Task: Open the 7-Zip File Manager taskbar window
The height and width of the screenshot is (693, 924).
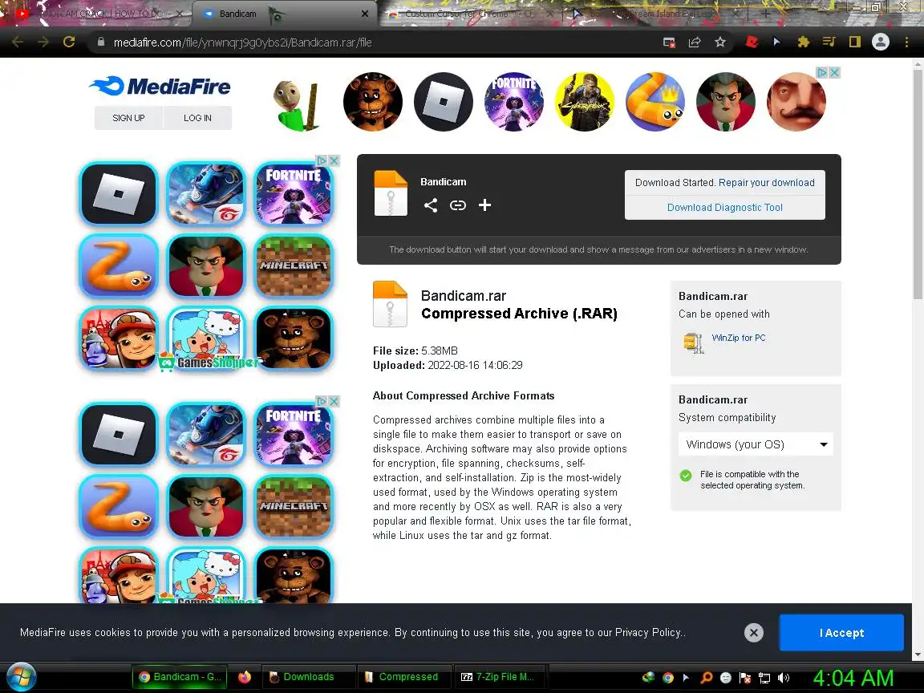Action: tap(500, 676)
